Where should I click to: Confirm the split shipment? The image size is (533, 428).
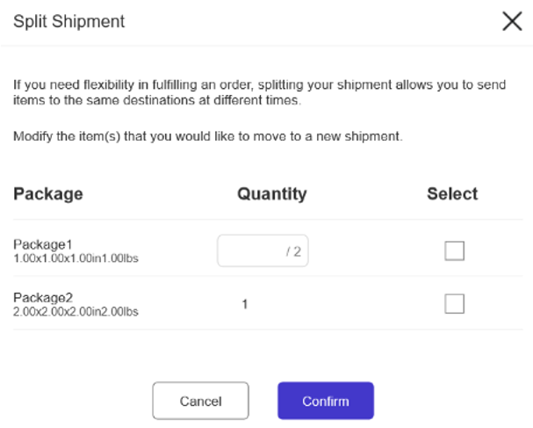point(326,401)
